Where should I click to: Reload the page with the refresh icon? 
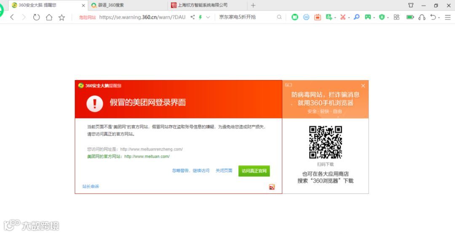point(36,17)
